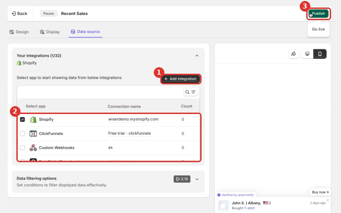Open the Display tab
The image size is (341, 213).
click(50, 32)
